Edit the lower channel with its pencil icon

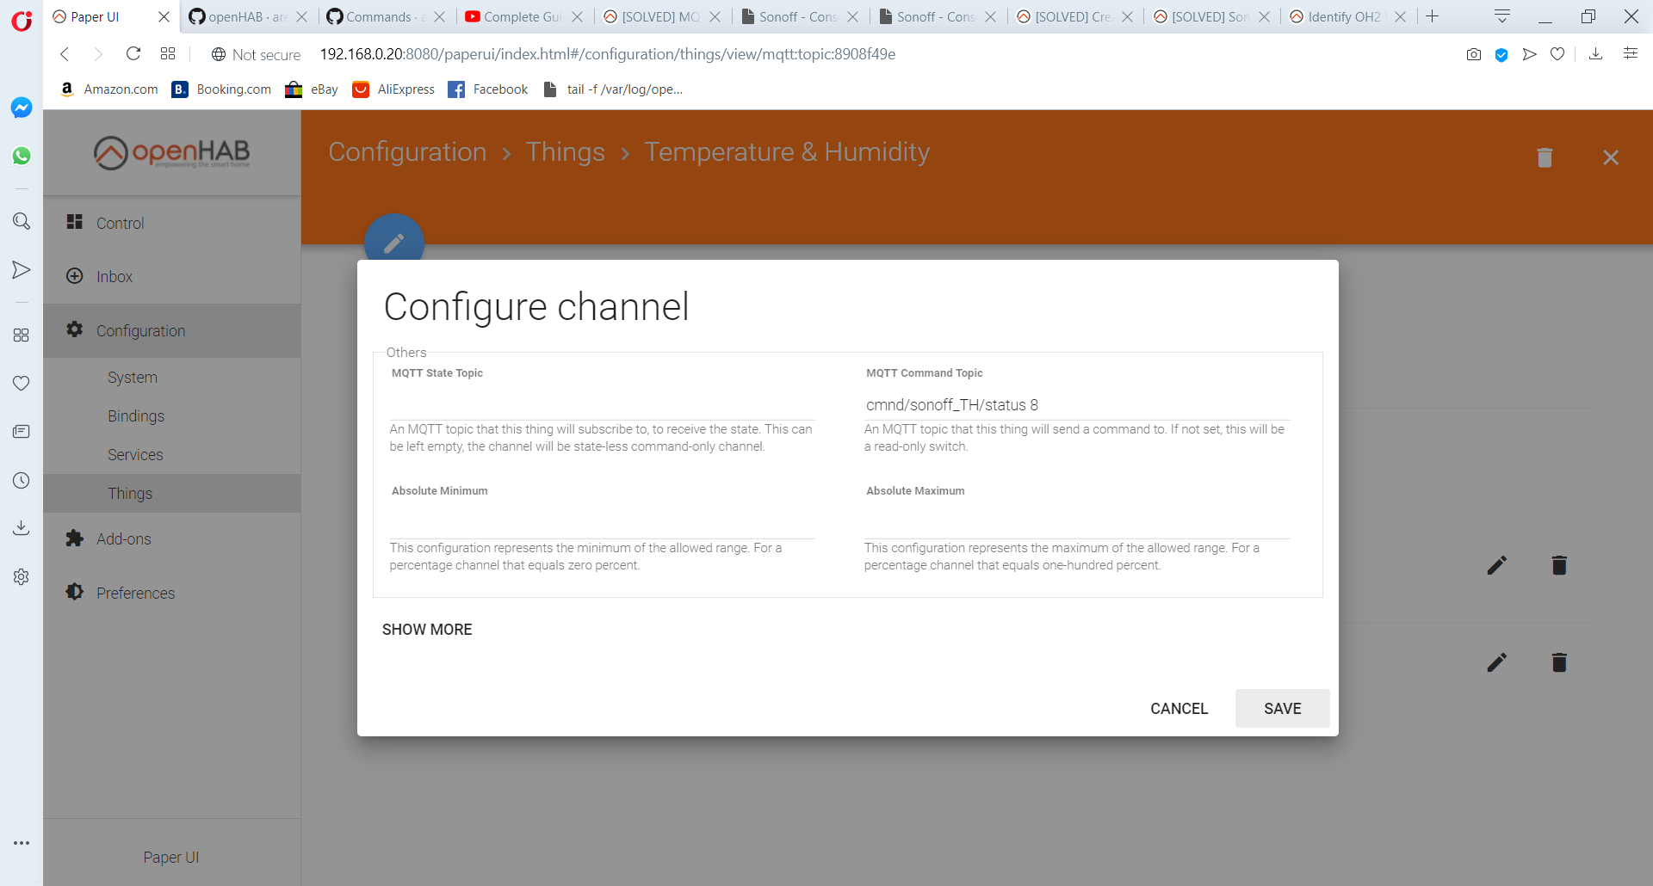click(x=1497, y=662)
